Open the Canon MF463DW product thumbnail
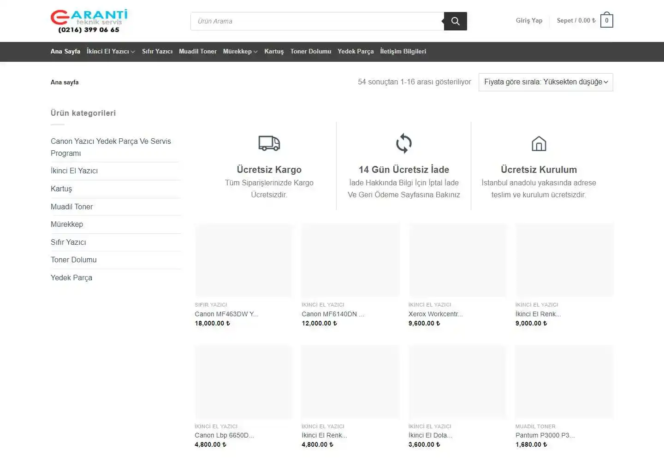The image size is (664, 461). coord(243,260)
